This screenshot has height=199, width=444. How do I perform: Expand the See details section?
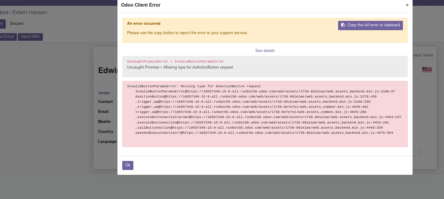(x=265, y=50)
